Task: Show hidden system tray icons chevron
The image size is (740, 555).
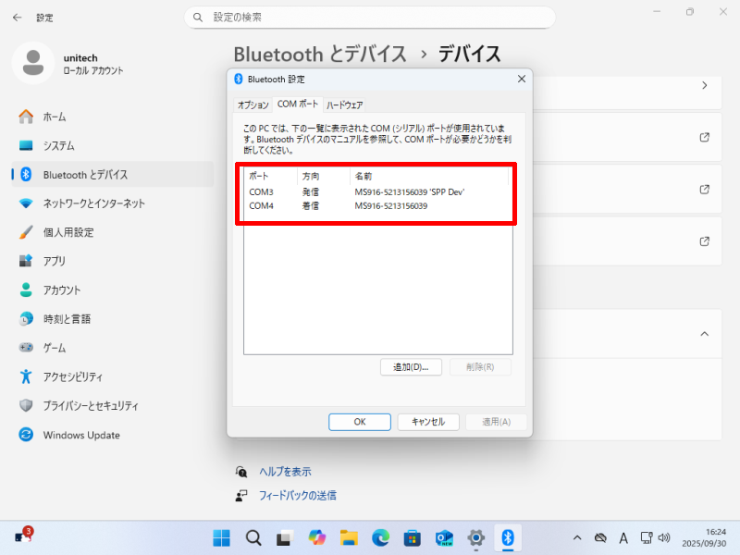Action: tap(577, 537)
